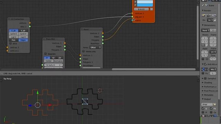Open the Mitchell filter dropdown
221x124 pixels.
[x=213, y=70]
